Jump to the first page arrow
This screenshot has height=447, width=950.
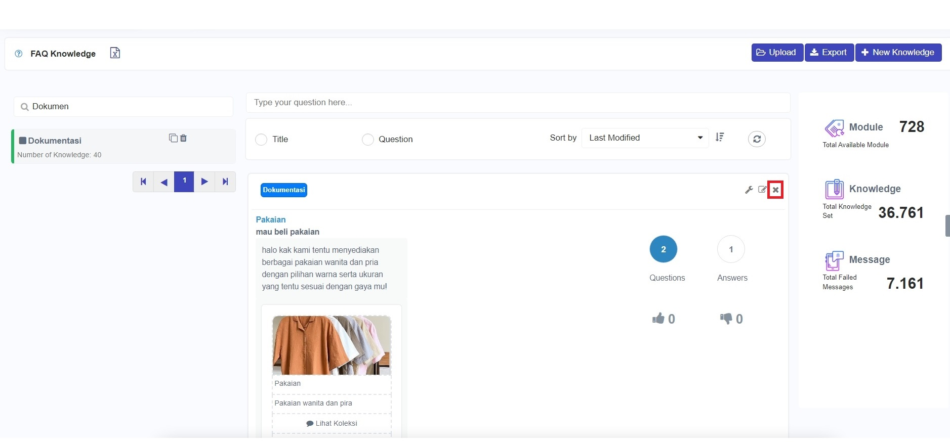tap(143, 182)
